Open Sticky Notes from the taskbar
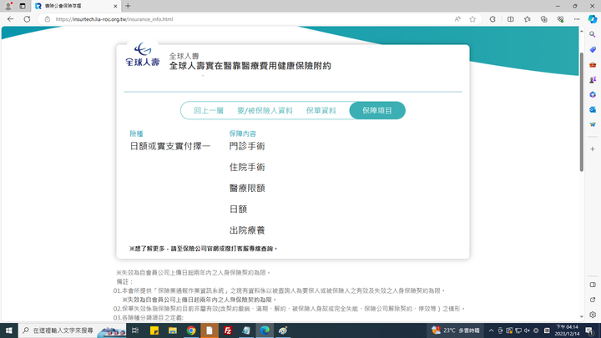The width and height of the screenshot is (601, 338). [x=154, y=330]
